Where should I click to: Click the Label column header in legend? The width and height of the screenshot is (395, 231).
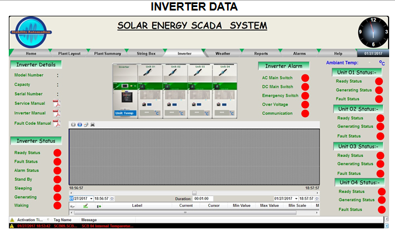(x=137, y=206)
